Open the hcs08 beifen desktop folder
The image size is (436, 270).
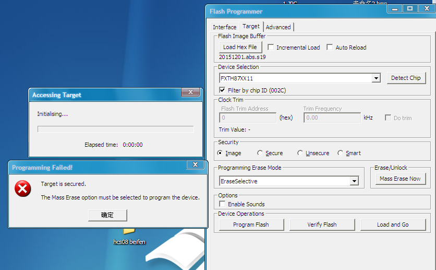pyautogui.click(x=129, y=237)
